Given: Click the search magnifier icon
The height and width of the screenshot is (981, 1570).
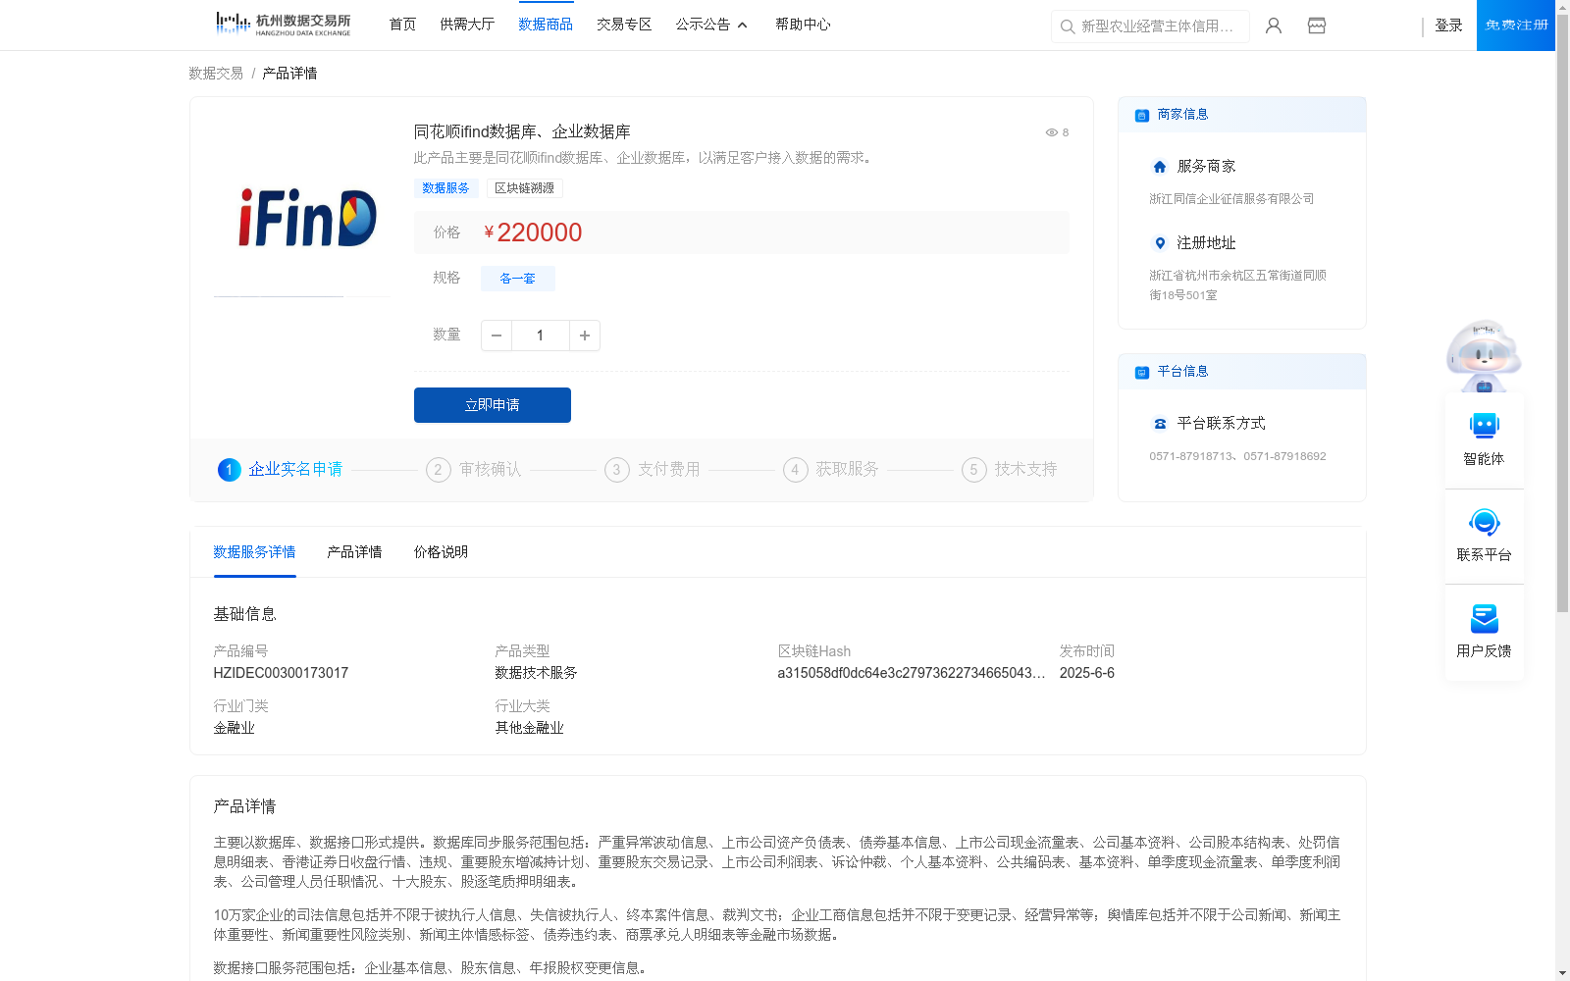Looking at the screenshot, I should point(1067,26).
